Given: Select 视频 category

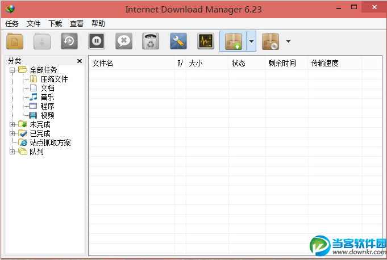Looking at the screenshot, I should point(47,116).
